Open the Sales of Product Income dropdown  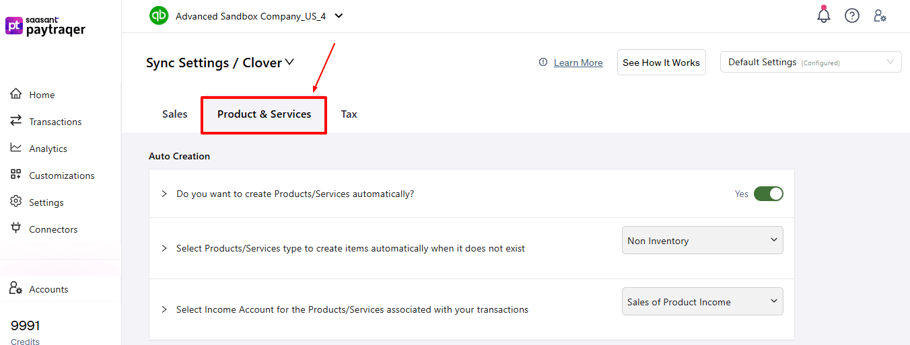click(703, 301)
